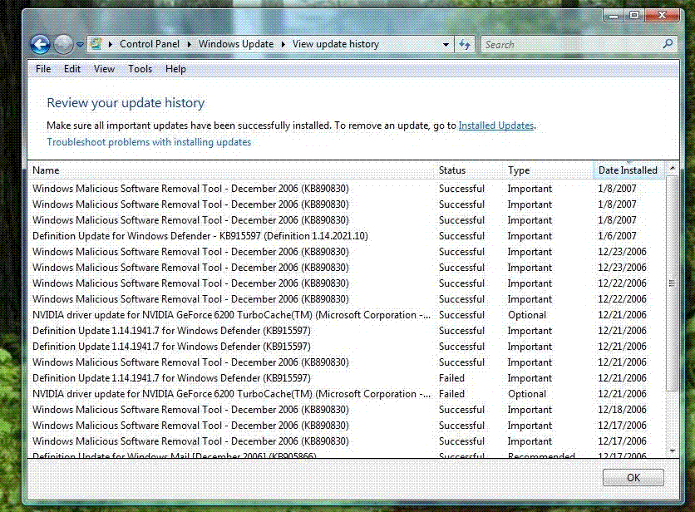The width and height of the screenshot is (695, 512).
Task: Click Optional type in the Failed NVIDIA row
Action: tap(526, 394)
